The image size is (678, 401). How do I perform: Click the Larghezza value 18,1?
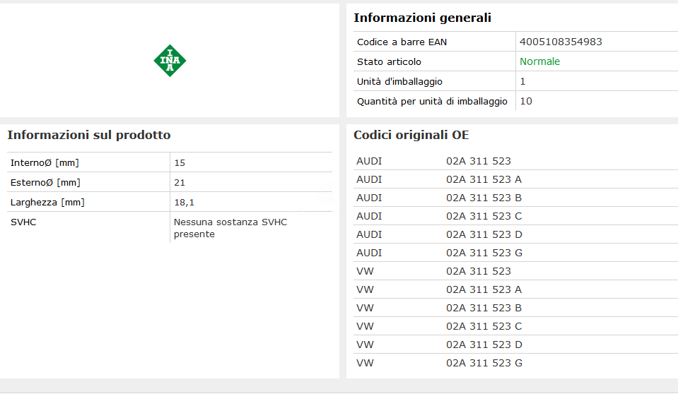[x=184, y=203]
